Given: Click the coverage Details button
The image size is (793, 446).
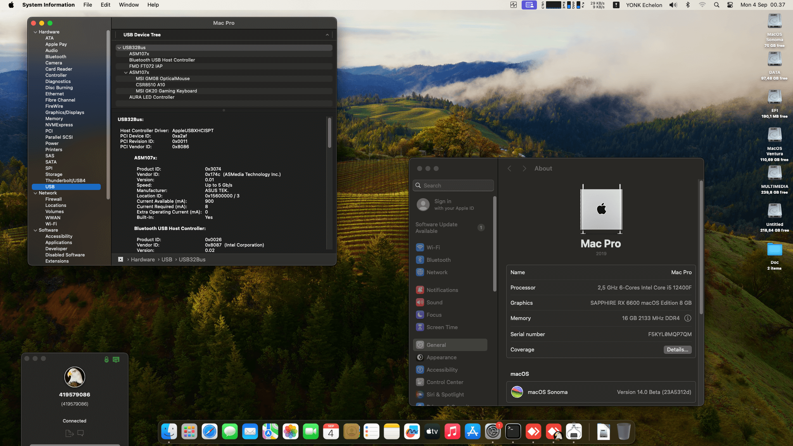Looking at the screenshot, I should point(677,350).
